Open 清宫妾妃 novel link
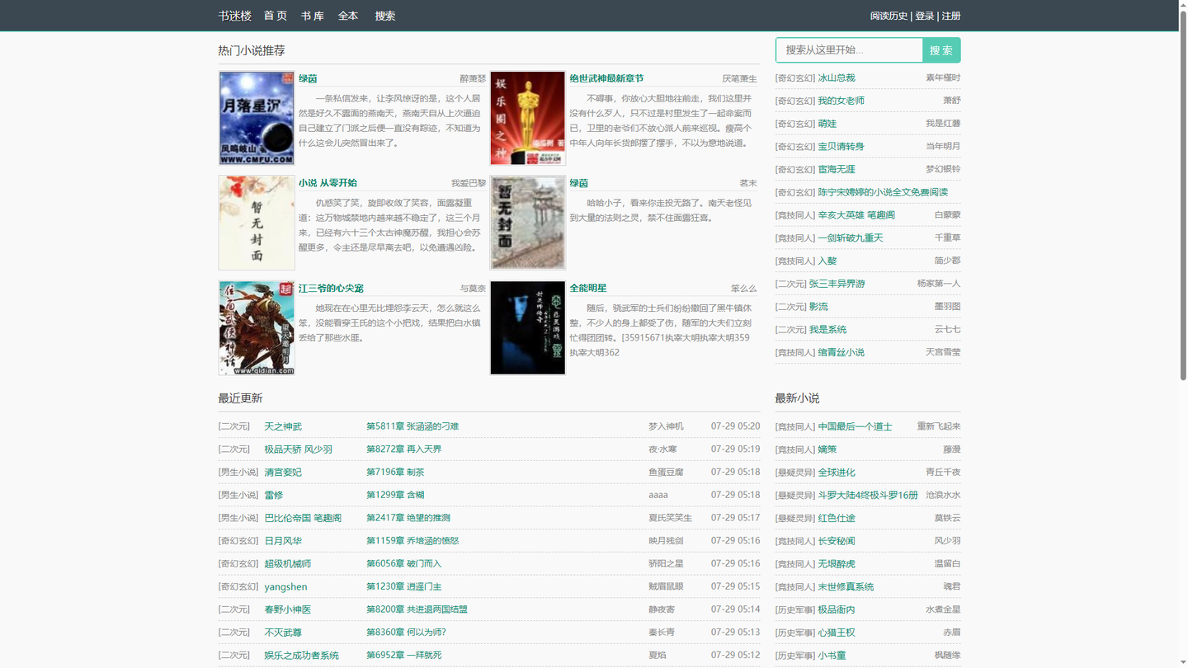This screenshot has height=668, width=1188. pos(283,473)
